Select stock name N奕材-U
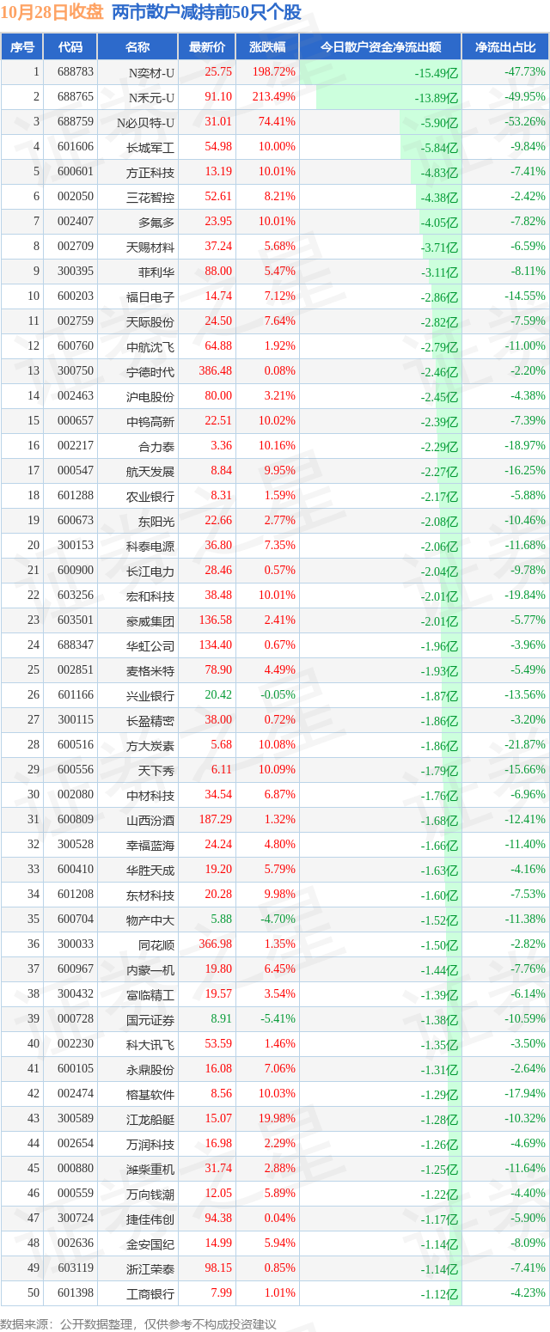The width and height of the screenshot is (550, 1332). (151, 72)
